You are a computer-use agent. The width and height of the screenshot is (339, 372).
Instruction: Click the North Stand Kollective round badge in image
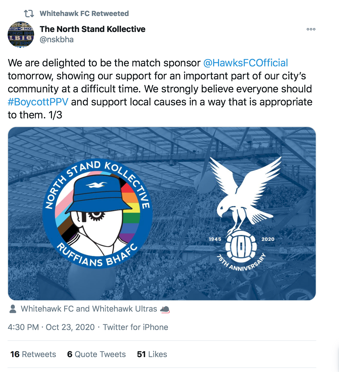(97, 214)
